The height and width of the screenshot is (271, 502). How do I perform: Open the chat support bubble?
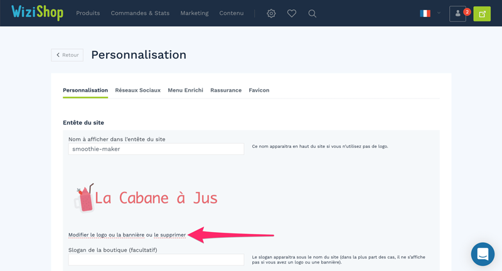pyautogui.click(x=483, y=254)
